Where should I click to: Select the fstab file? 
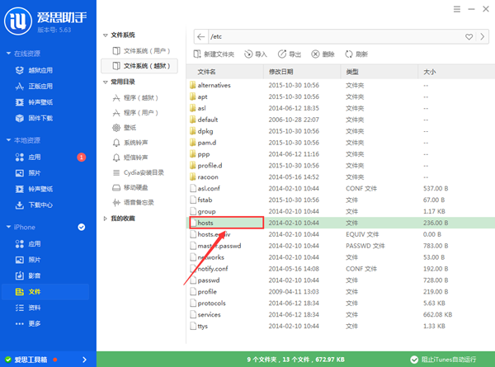coord(342,200)
